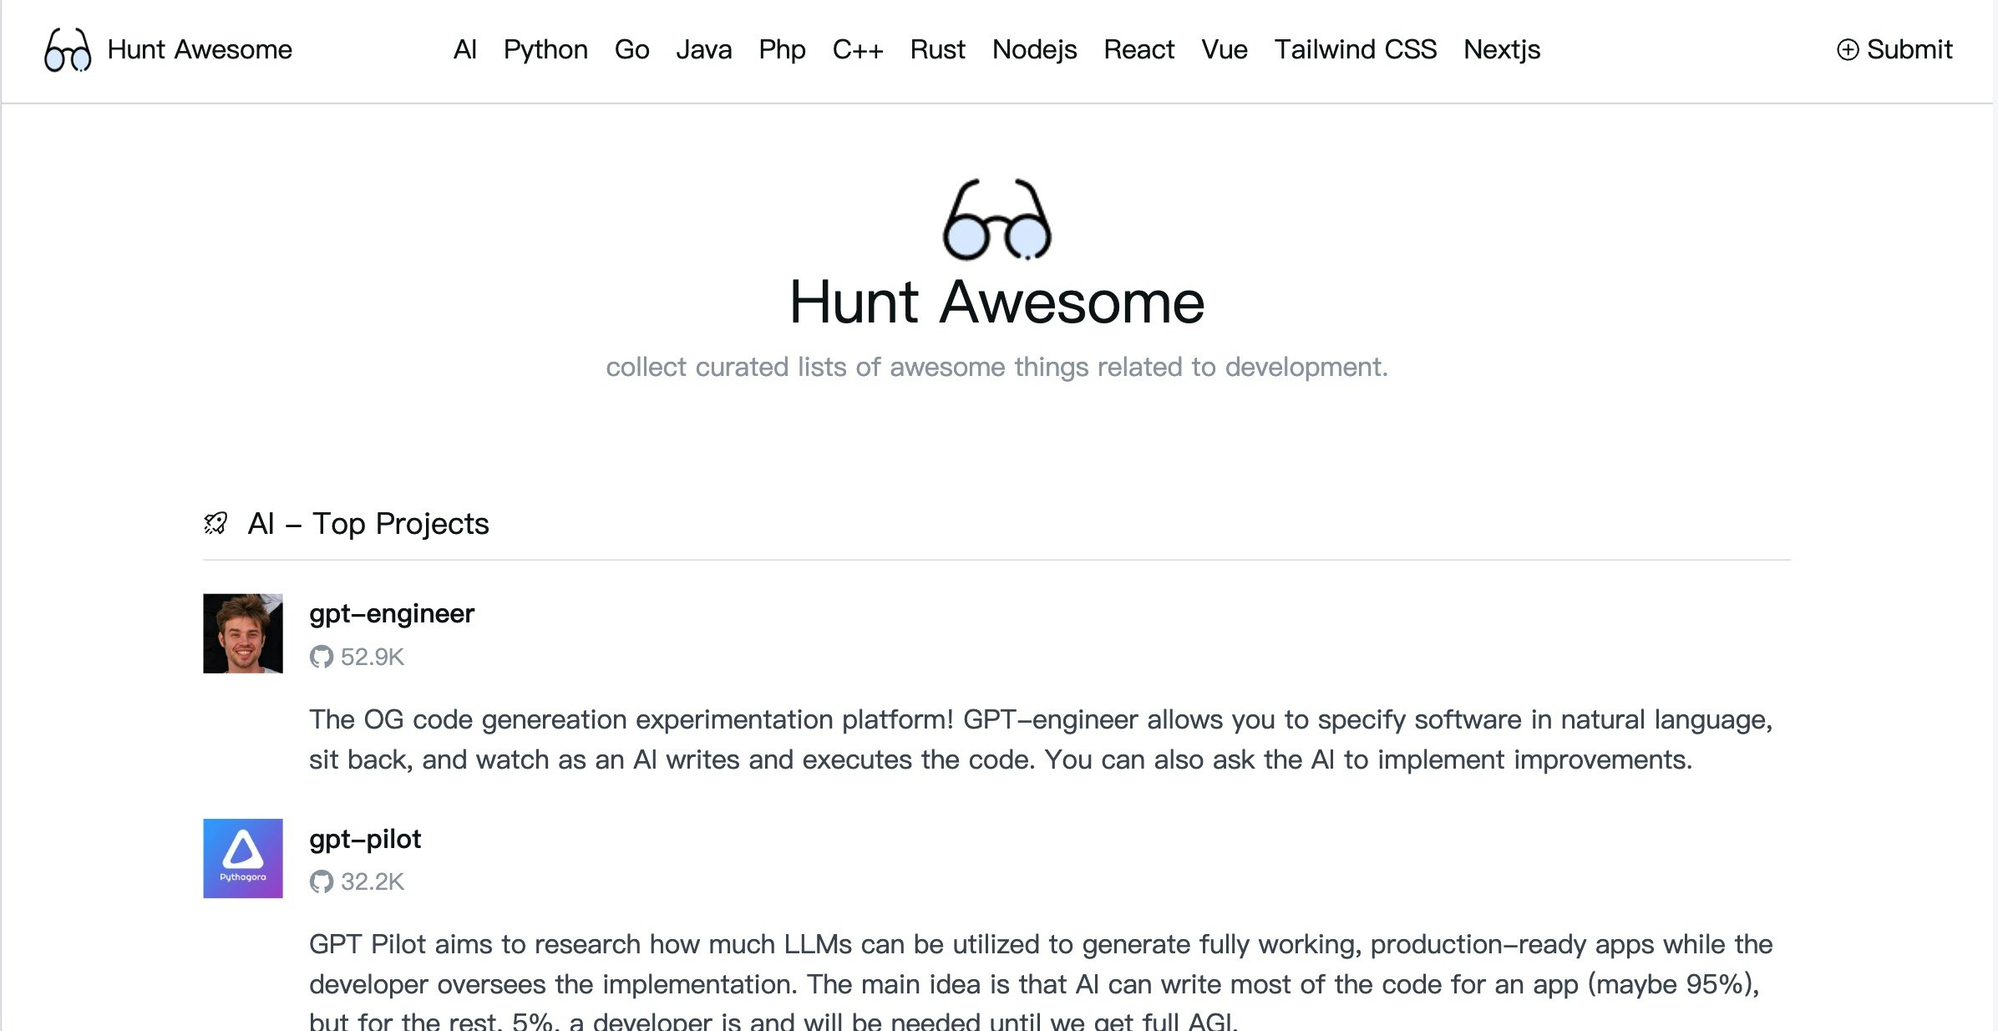This screenshot has height=1031, width=1998.
Task: Open the gpt-engineer project title
Action: pos(391,614)
